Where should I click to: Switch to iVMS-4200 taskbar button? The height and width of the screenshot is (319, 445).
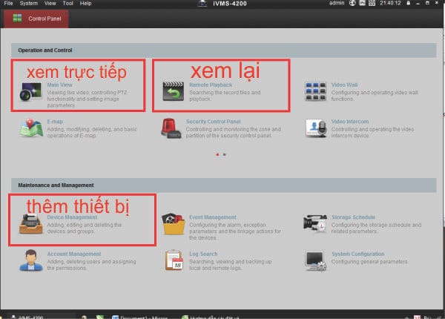tap(39, 317)
